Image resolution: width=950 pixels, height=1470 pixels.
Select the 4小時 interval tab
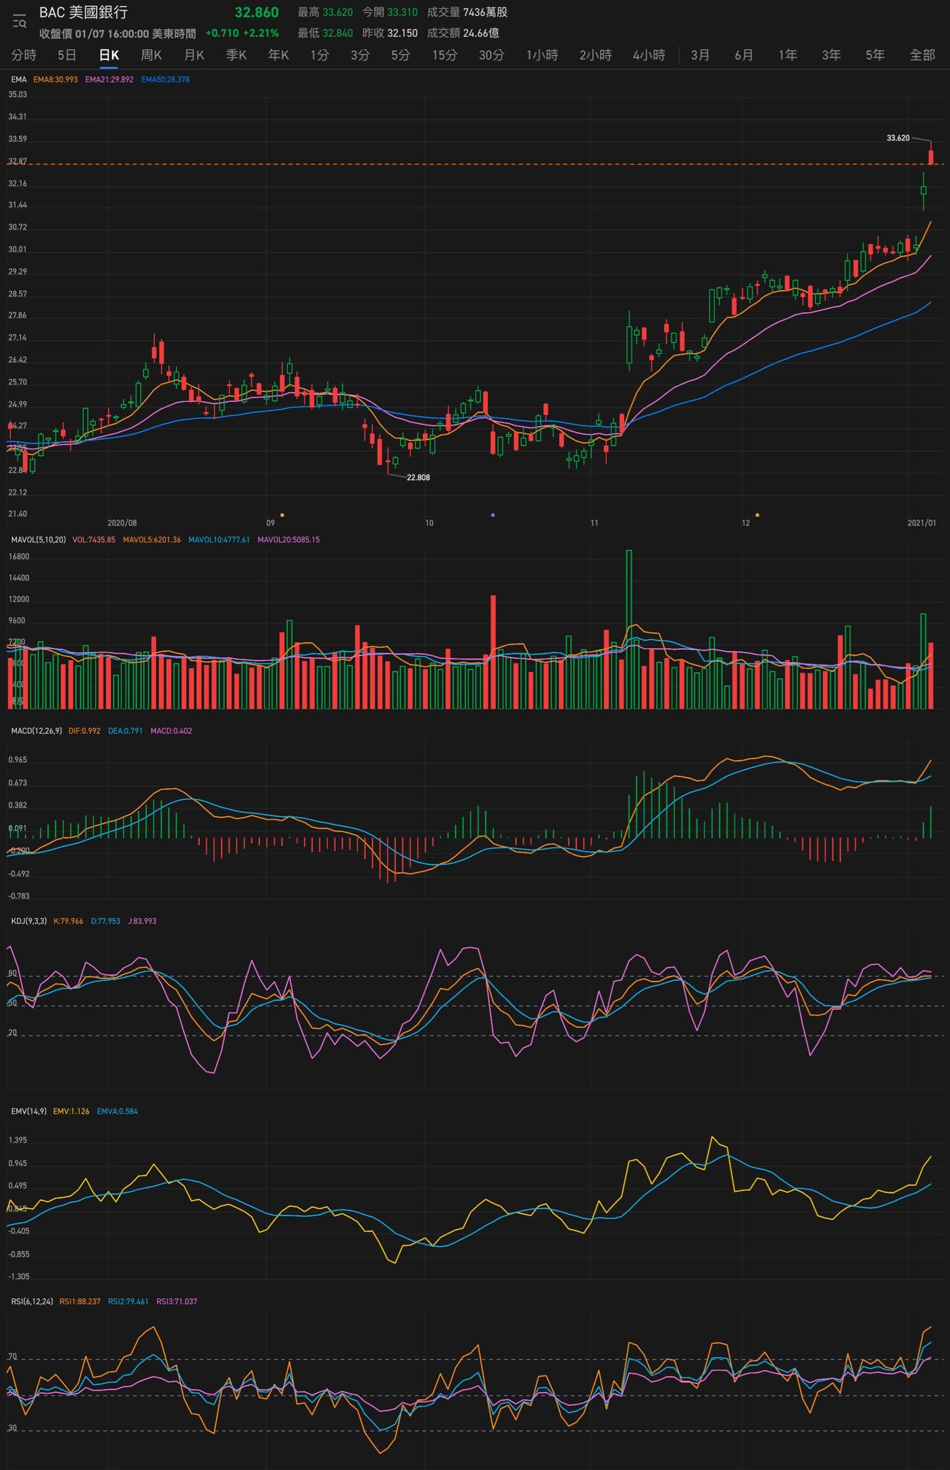coord(649,55)
